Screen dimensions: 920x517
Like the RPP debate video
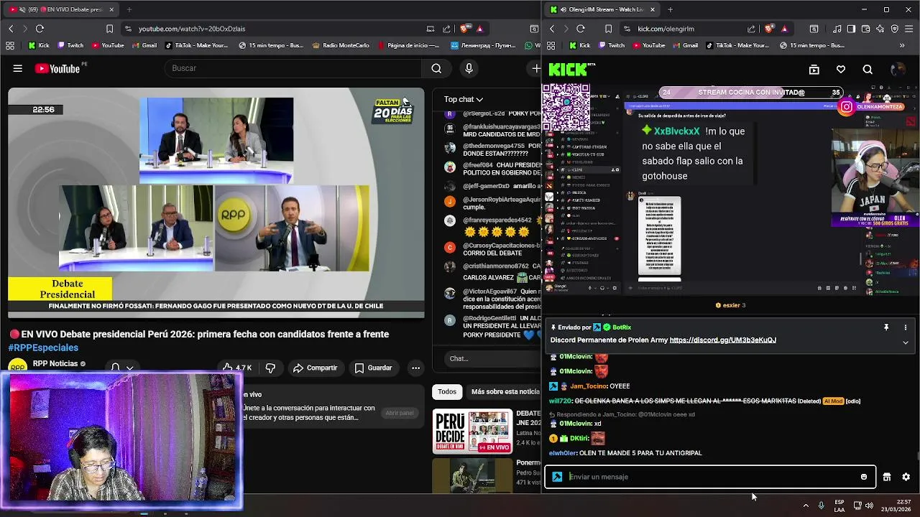(237, 368)
